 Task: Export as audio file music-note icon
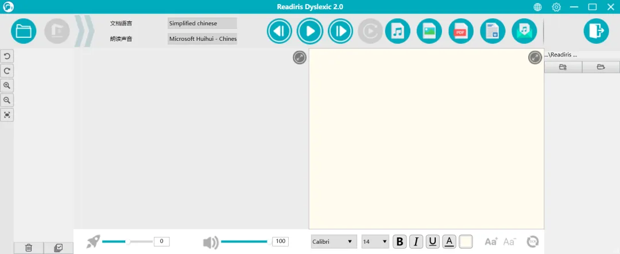tap(398, 31)
